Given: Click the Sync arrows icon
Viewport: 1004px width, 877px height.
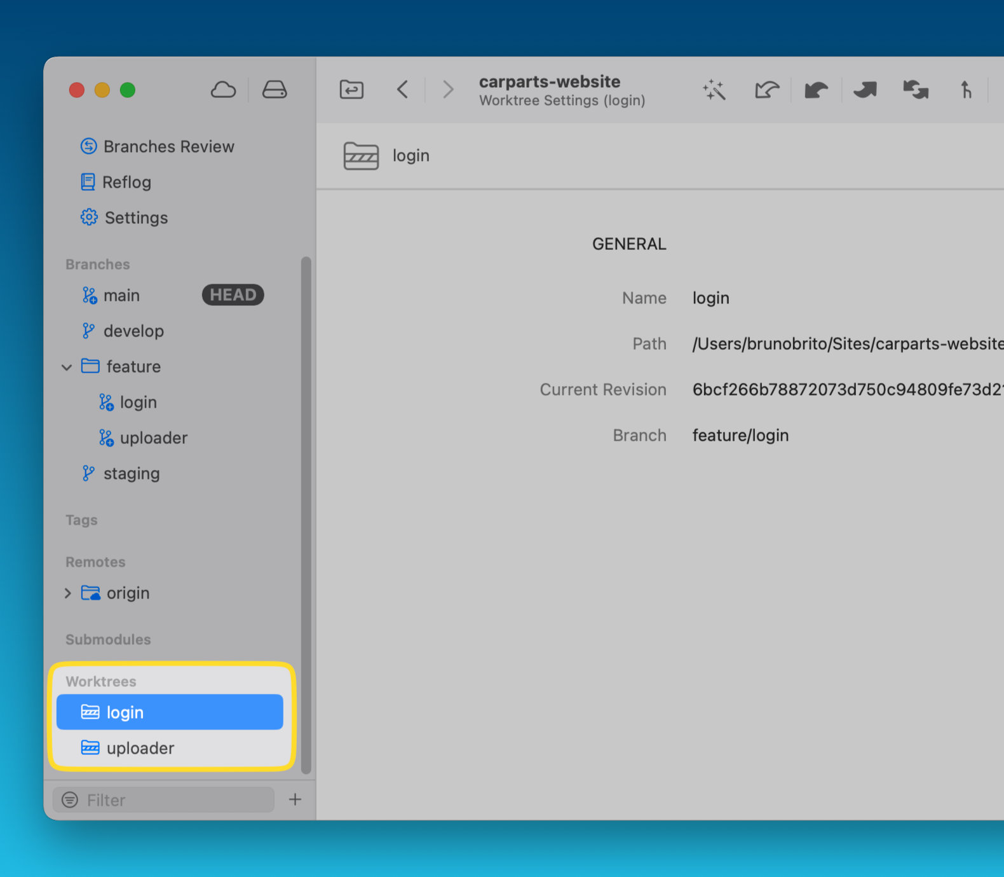Looking at the screenshot, I should click(x=915, y=90).
